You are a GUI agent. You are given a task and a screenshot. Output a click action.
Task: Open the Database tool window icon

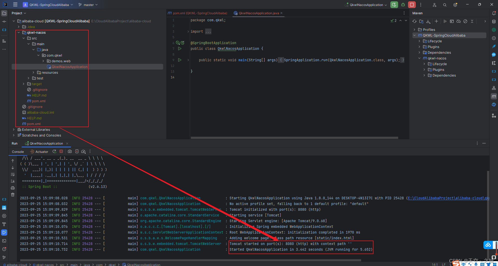click(x=494, y=22)
